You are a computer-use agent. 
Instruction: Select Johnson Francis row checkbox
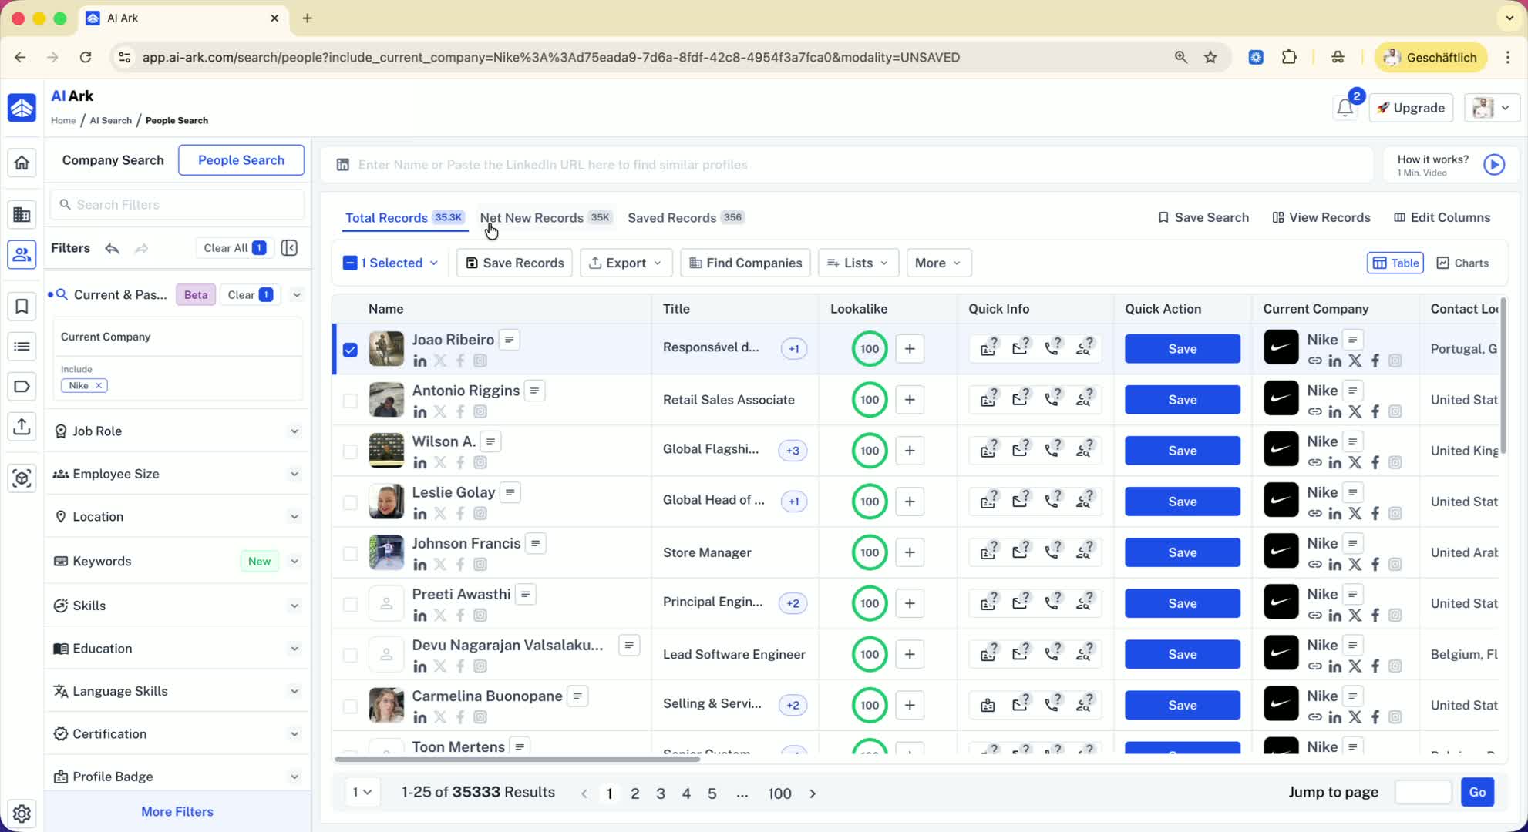[x=350, y=553]
